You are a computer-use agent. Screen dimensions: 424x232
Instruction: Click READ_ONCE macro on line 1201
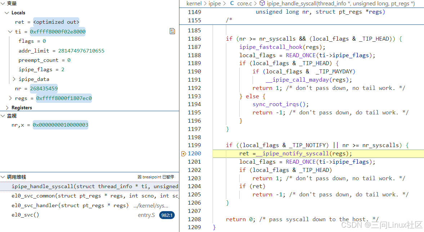301,162
